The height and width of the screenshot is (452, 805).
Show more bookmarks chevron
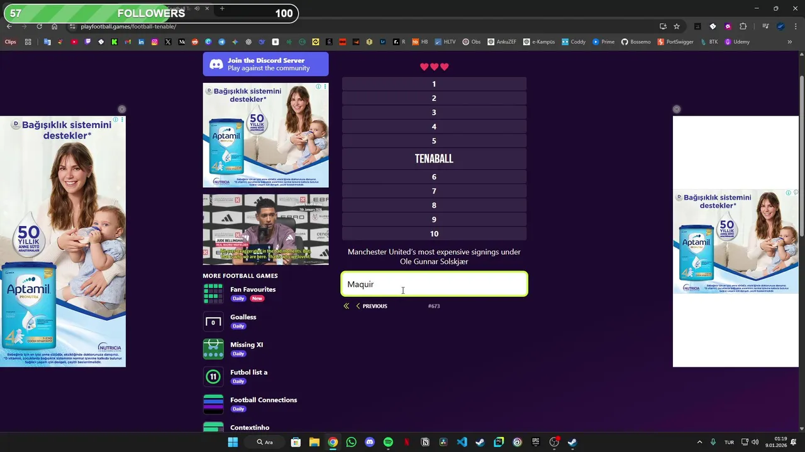point(791,42)
